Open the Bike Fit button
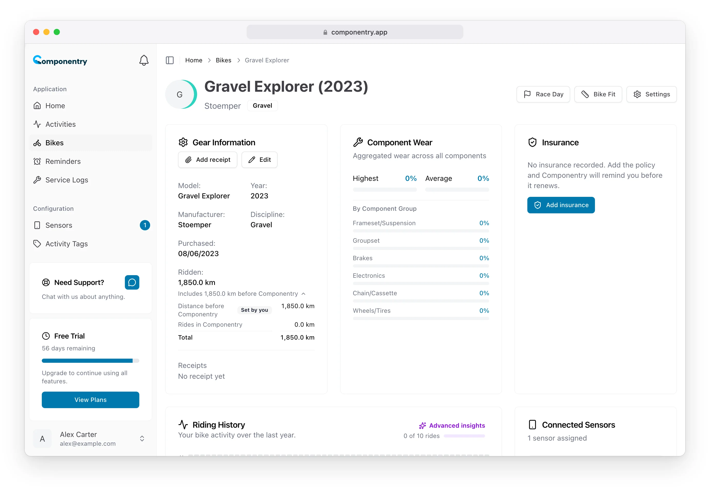Image resolution: width=710 pixels, height=489 pixels. point(598,94)
